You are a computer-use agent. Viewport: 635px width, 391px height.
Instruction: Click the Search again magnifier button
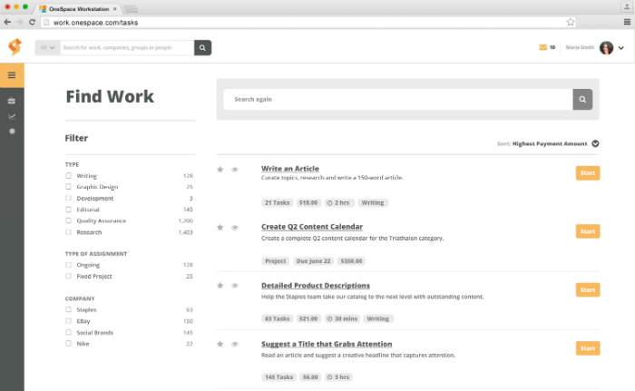(x=582, y=99)
